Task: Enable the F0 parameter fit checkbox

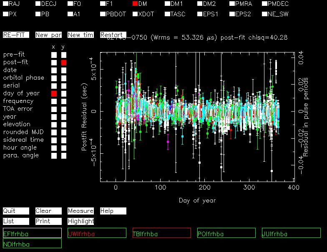Action: [70, 4]
